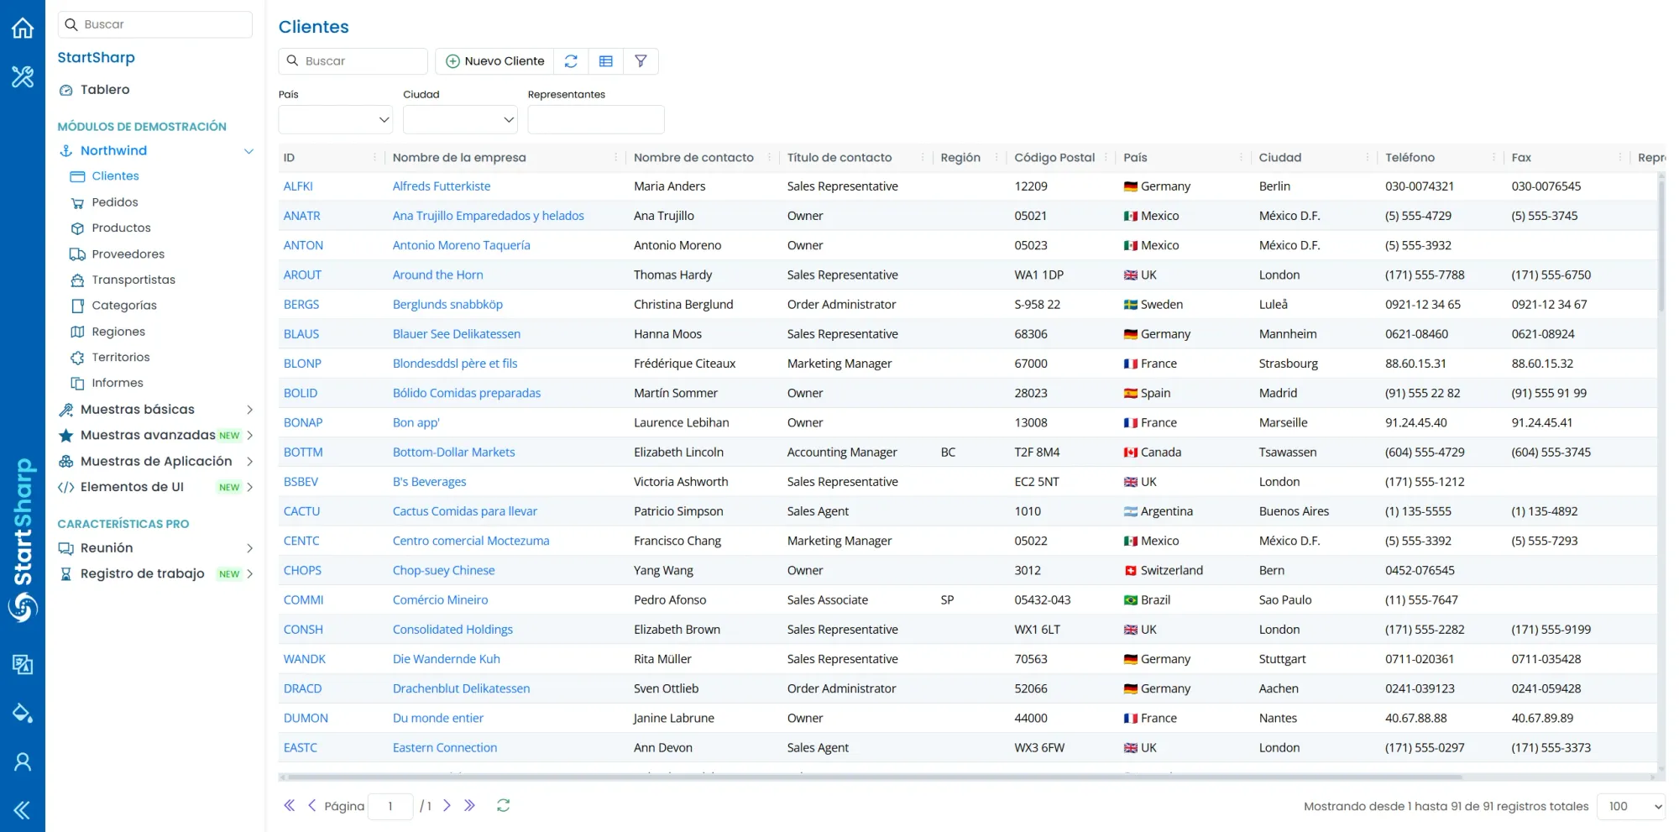
Task: Click the language translation icon in sidebar
Action: [23, 665]
